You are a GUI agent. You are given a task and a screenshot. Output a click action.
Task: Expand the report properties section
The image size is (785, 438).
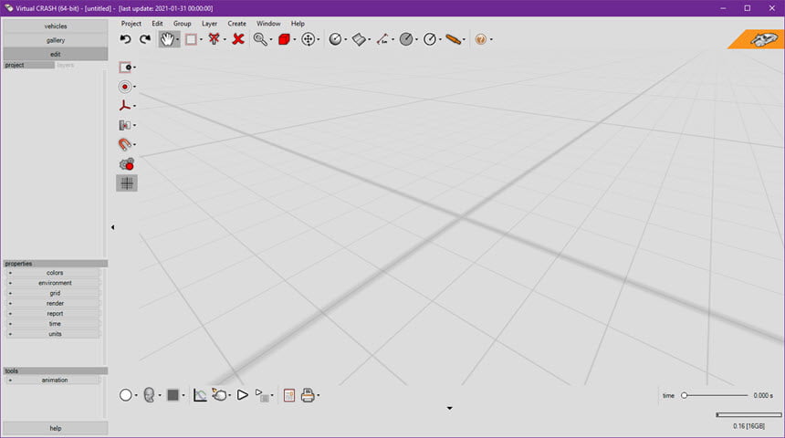click(52, 314)
